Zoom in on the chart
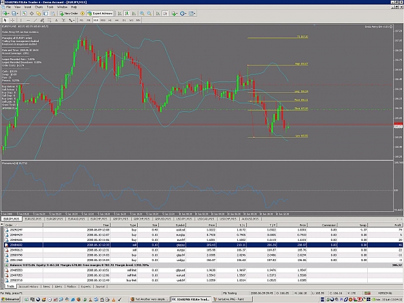 click(142, 14)
